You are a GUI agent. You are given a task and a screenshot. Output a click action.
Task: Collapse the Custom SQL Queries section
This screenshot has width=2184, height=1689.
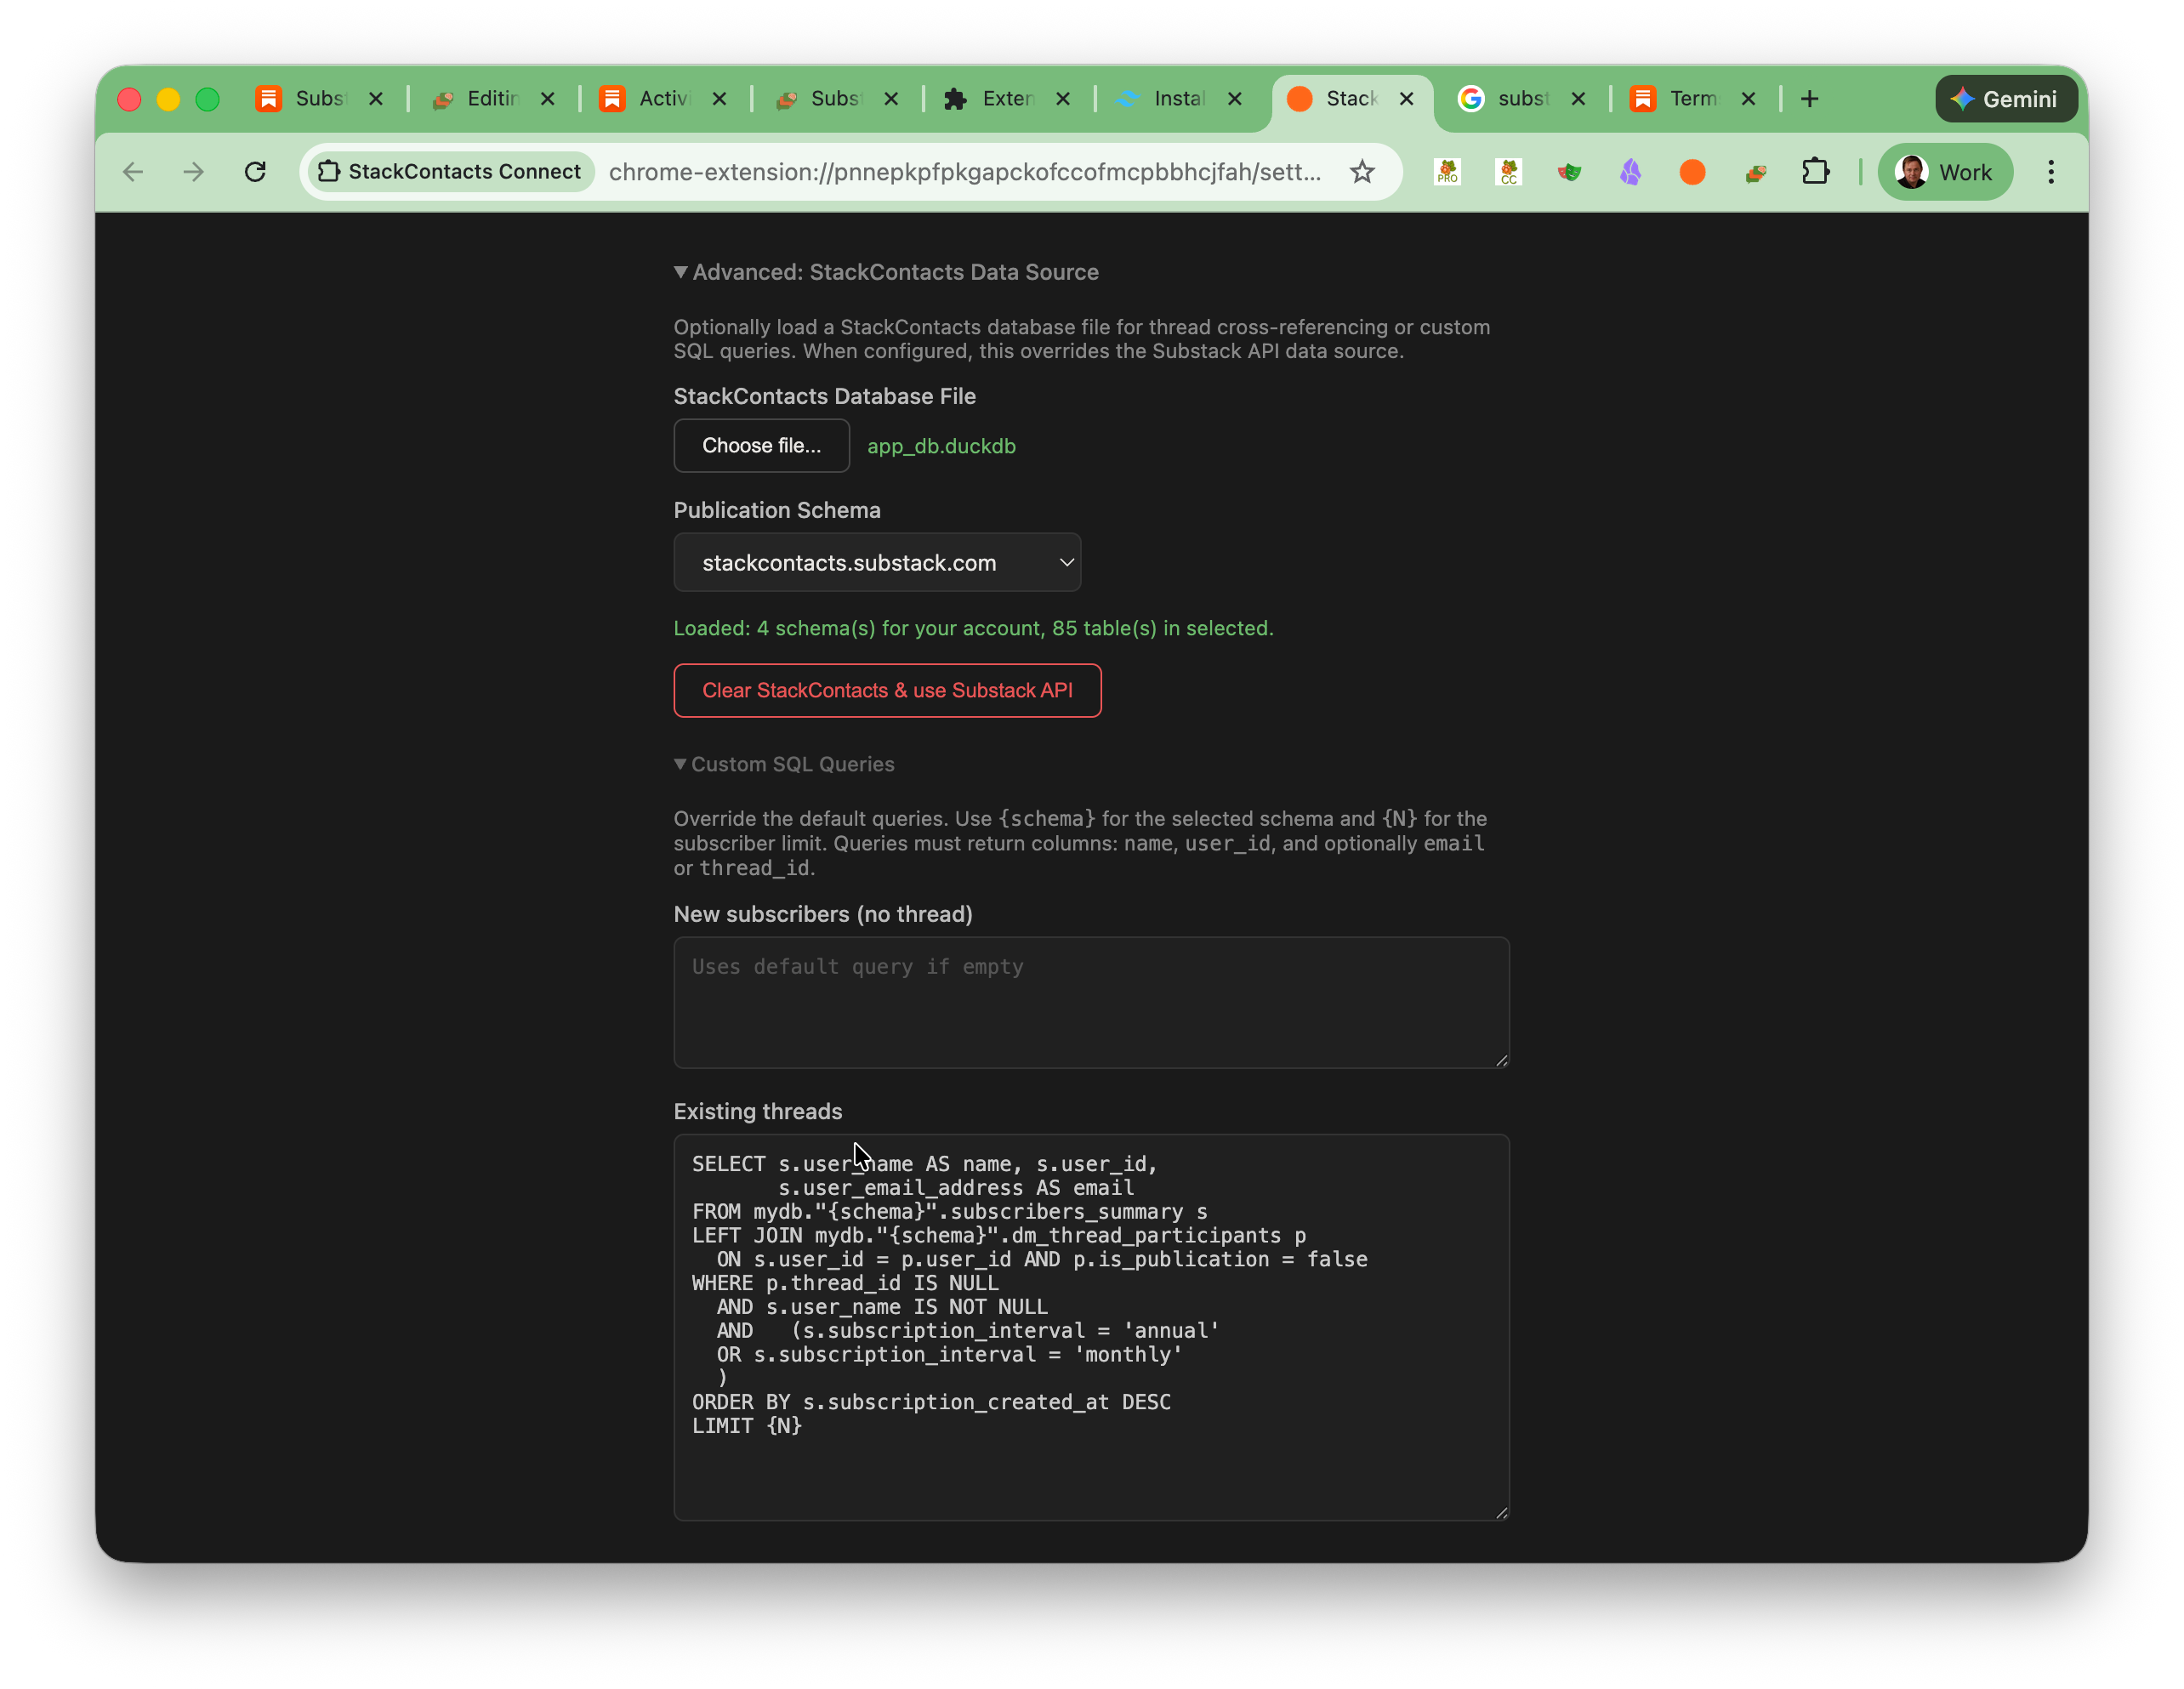click(x=784, y=764)
